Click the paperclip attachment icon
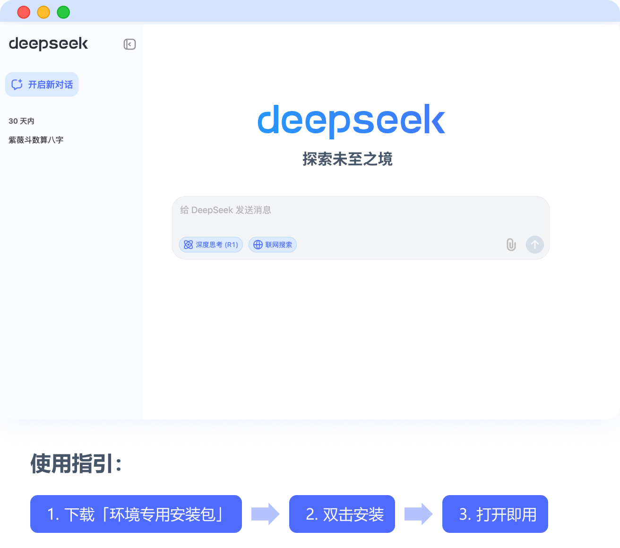This screenshot has width=620, height=548. [511, 245]
